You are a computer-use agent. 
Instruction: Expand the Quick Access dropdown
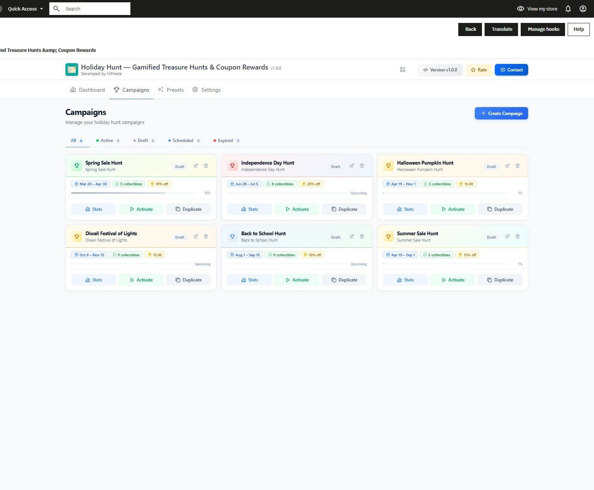pos(25,9)
